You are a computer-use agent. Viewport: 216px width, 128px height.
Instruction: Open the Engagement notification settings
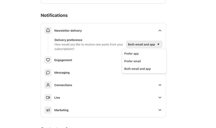[x=63, y=60]
